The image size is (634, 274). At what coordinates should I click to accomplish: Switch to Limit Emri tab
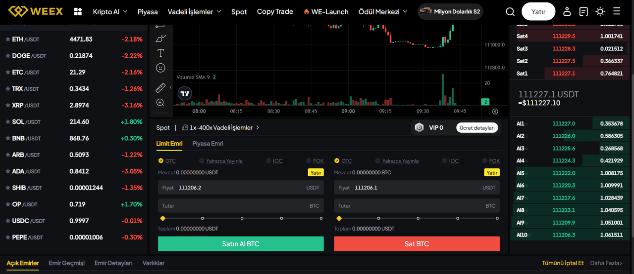(169, 144)
